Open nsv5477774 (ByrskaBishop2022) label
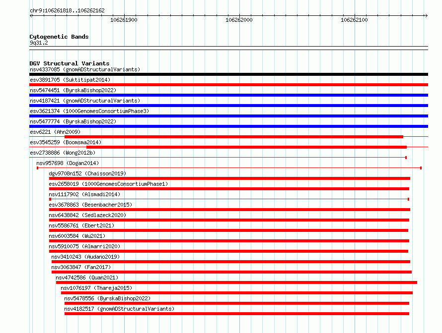The width and height of the screenshot is (442, 333). (73, 121)
